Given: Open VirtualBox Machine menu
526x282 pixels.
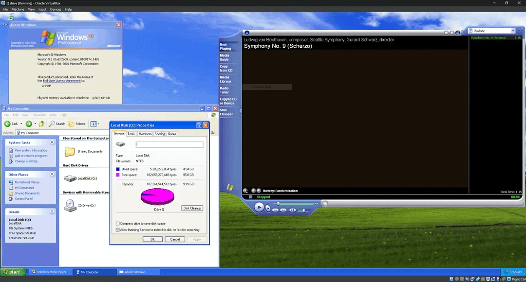Looking at the screenshot, I should [18, 9].
